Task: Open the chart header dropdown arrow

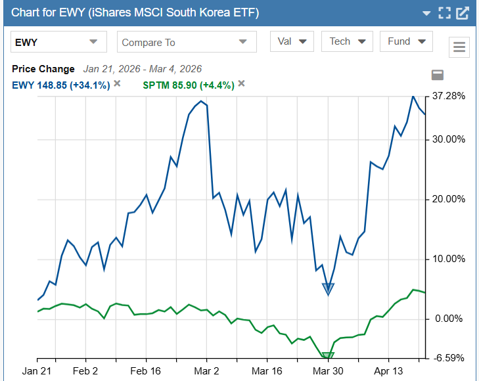Action: pos(426,13)
